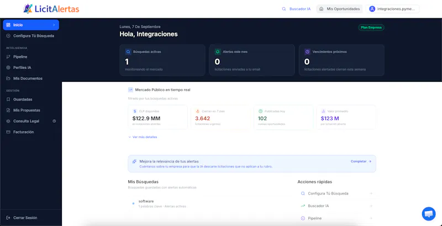The image size is (442, 226).
Task: Click the chevron arrow on Inicio menu item
Action: pyautogui.click(x=54, y=25)
